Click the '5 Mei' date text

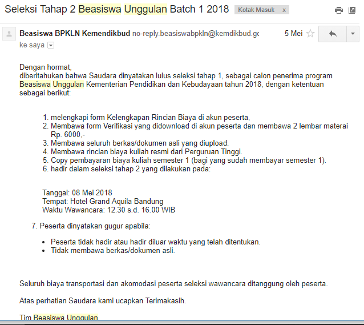(x=293, y=34)
